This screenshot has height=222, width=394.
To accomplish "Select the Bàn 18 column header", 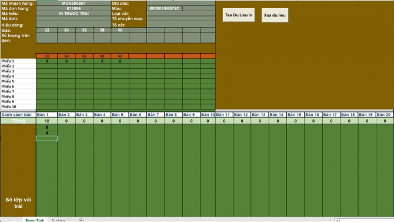I will [x=349, y=114].
